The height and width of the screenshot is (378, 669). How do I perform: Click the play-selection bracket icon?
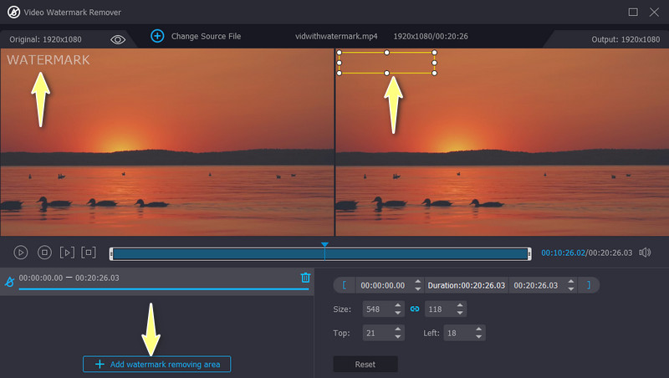click(x=68, y=252)
